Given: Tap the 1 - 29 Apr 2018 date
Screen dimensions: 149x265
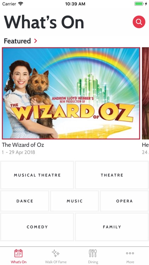Looking at the screenshot, I should click(18, 152).
